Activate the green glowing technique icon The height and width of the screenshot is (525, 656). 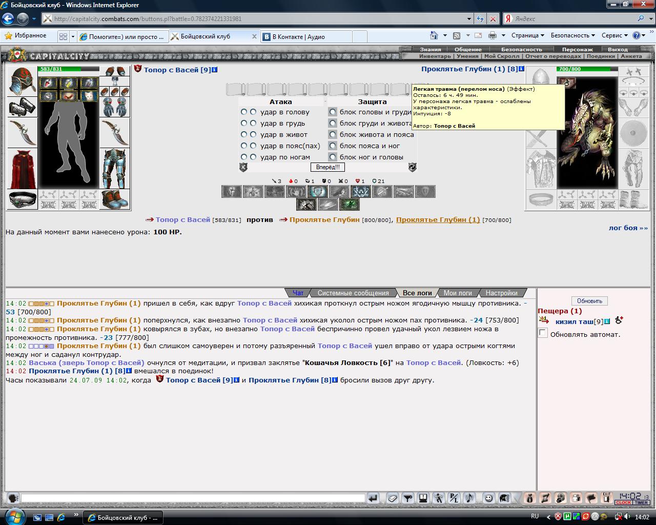(350, 205)
